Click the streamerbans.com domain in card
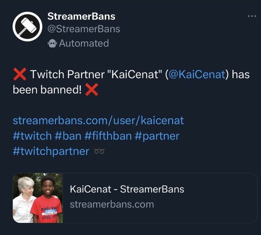The height and width of the screenshot is (235, 261). coord(112,204)
